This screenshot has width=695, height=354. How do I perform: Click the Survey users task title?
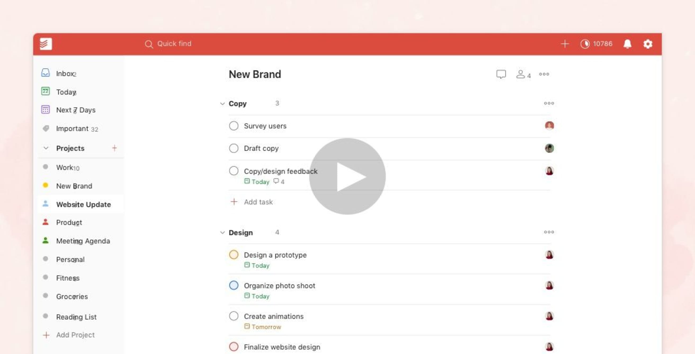[x=265, y=126]
